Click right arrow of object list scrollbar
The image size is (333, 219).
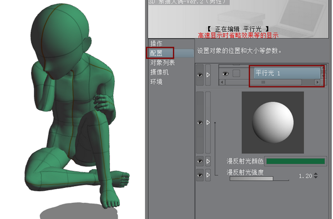317,82
